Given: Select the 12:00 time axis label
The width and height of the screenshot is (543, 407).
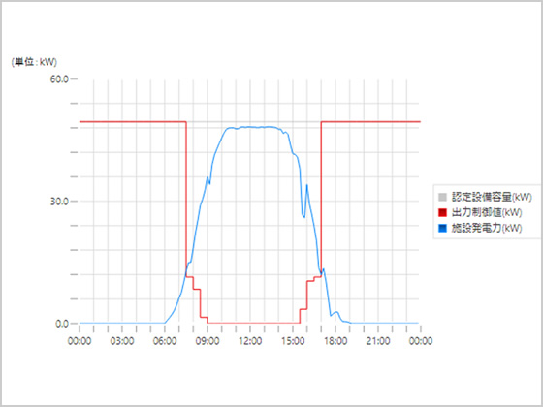Looking at the screenshot, I should click(250, 341).
